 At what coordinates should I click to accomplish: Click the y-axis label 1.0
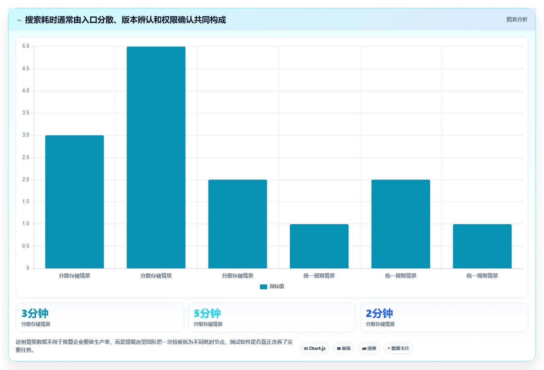(x=26, y=224)
